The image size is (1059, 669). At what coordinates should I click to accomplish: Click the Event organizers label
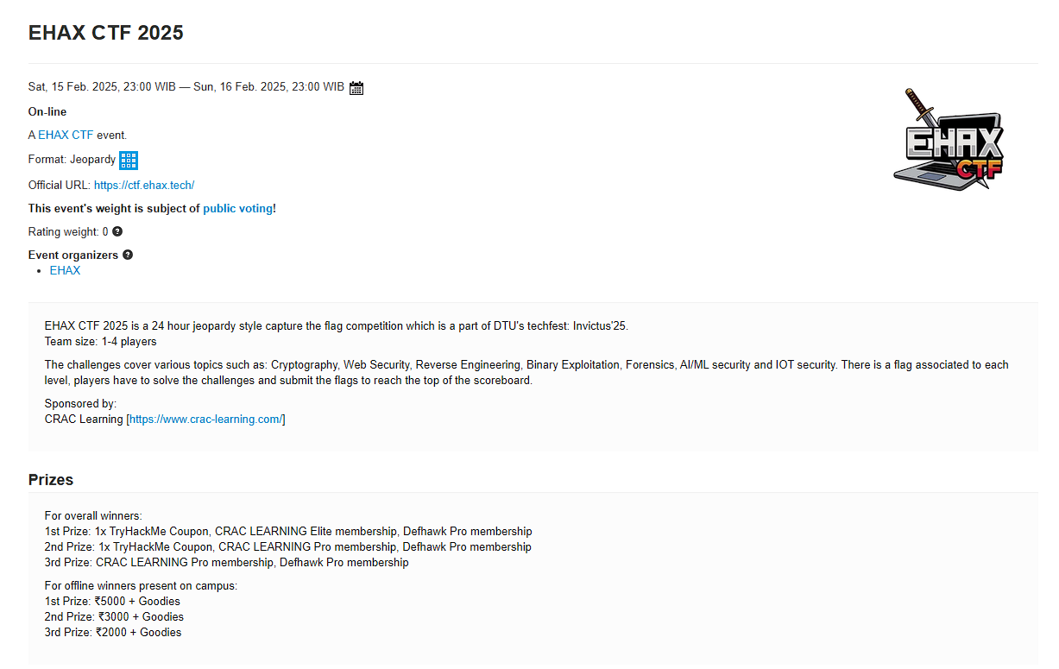pyautogui.click(x=73, y=255)
